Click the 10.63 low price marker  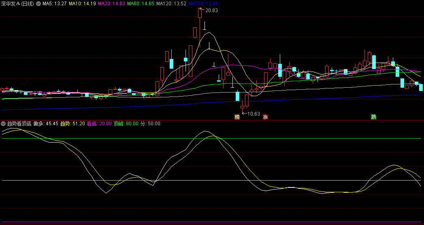[254, 114]
